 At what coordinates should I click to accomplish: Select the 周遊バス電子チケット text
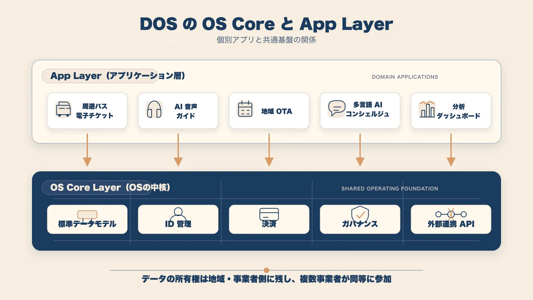95,111
